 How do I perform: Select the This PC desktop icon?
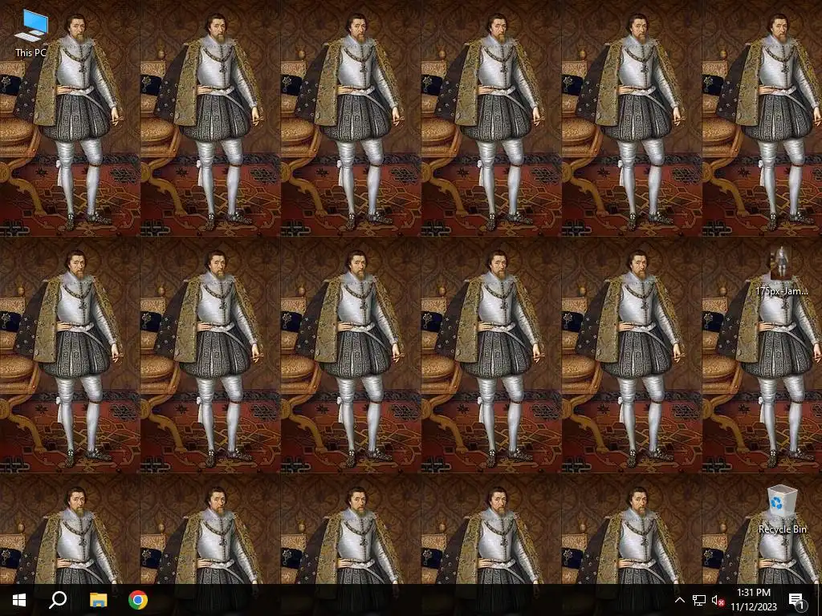pyautogui.click(x=31, y=33)
